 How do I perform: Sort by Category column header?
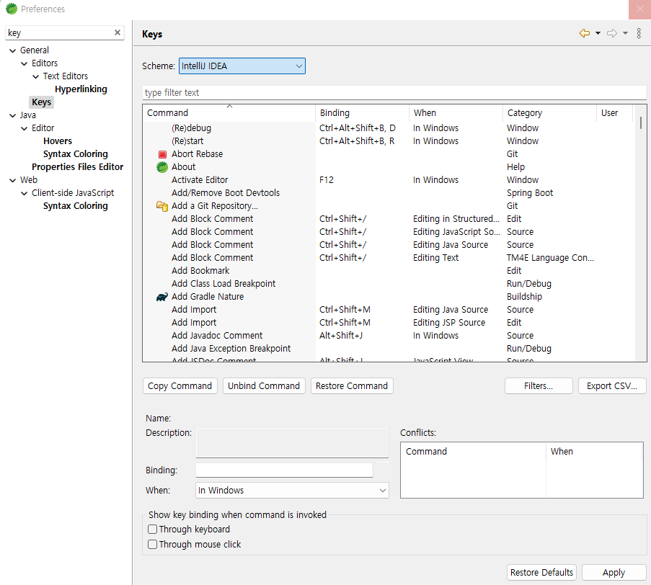click(549, 113)
